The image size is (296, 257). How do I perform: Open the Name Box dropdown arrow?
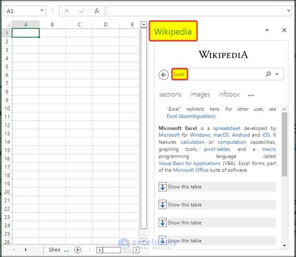coord(42,11)
